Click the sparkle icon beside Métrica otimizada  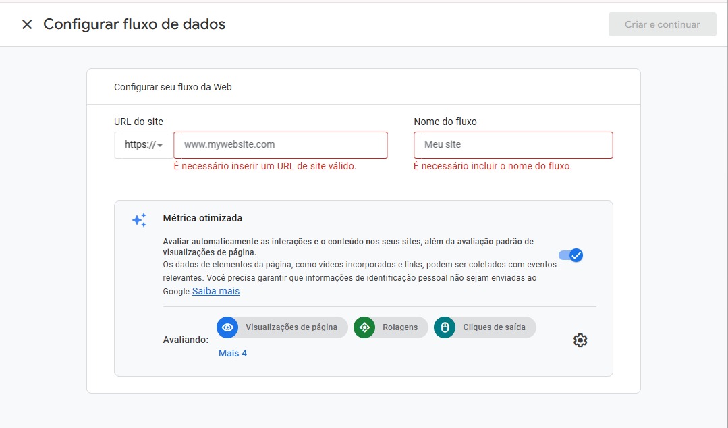tap(139, 220)
